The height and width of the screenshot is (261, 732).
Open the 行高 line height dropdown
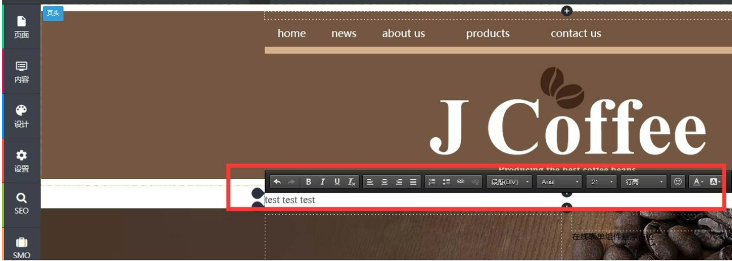pos(644,182)
